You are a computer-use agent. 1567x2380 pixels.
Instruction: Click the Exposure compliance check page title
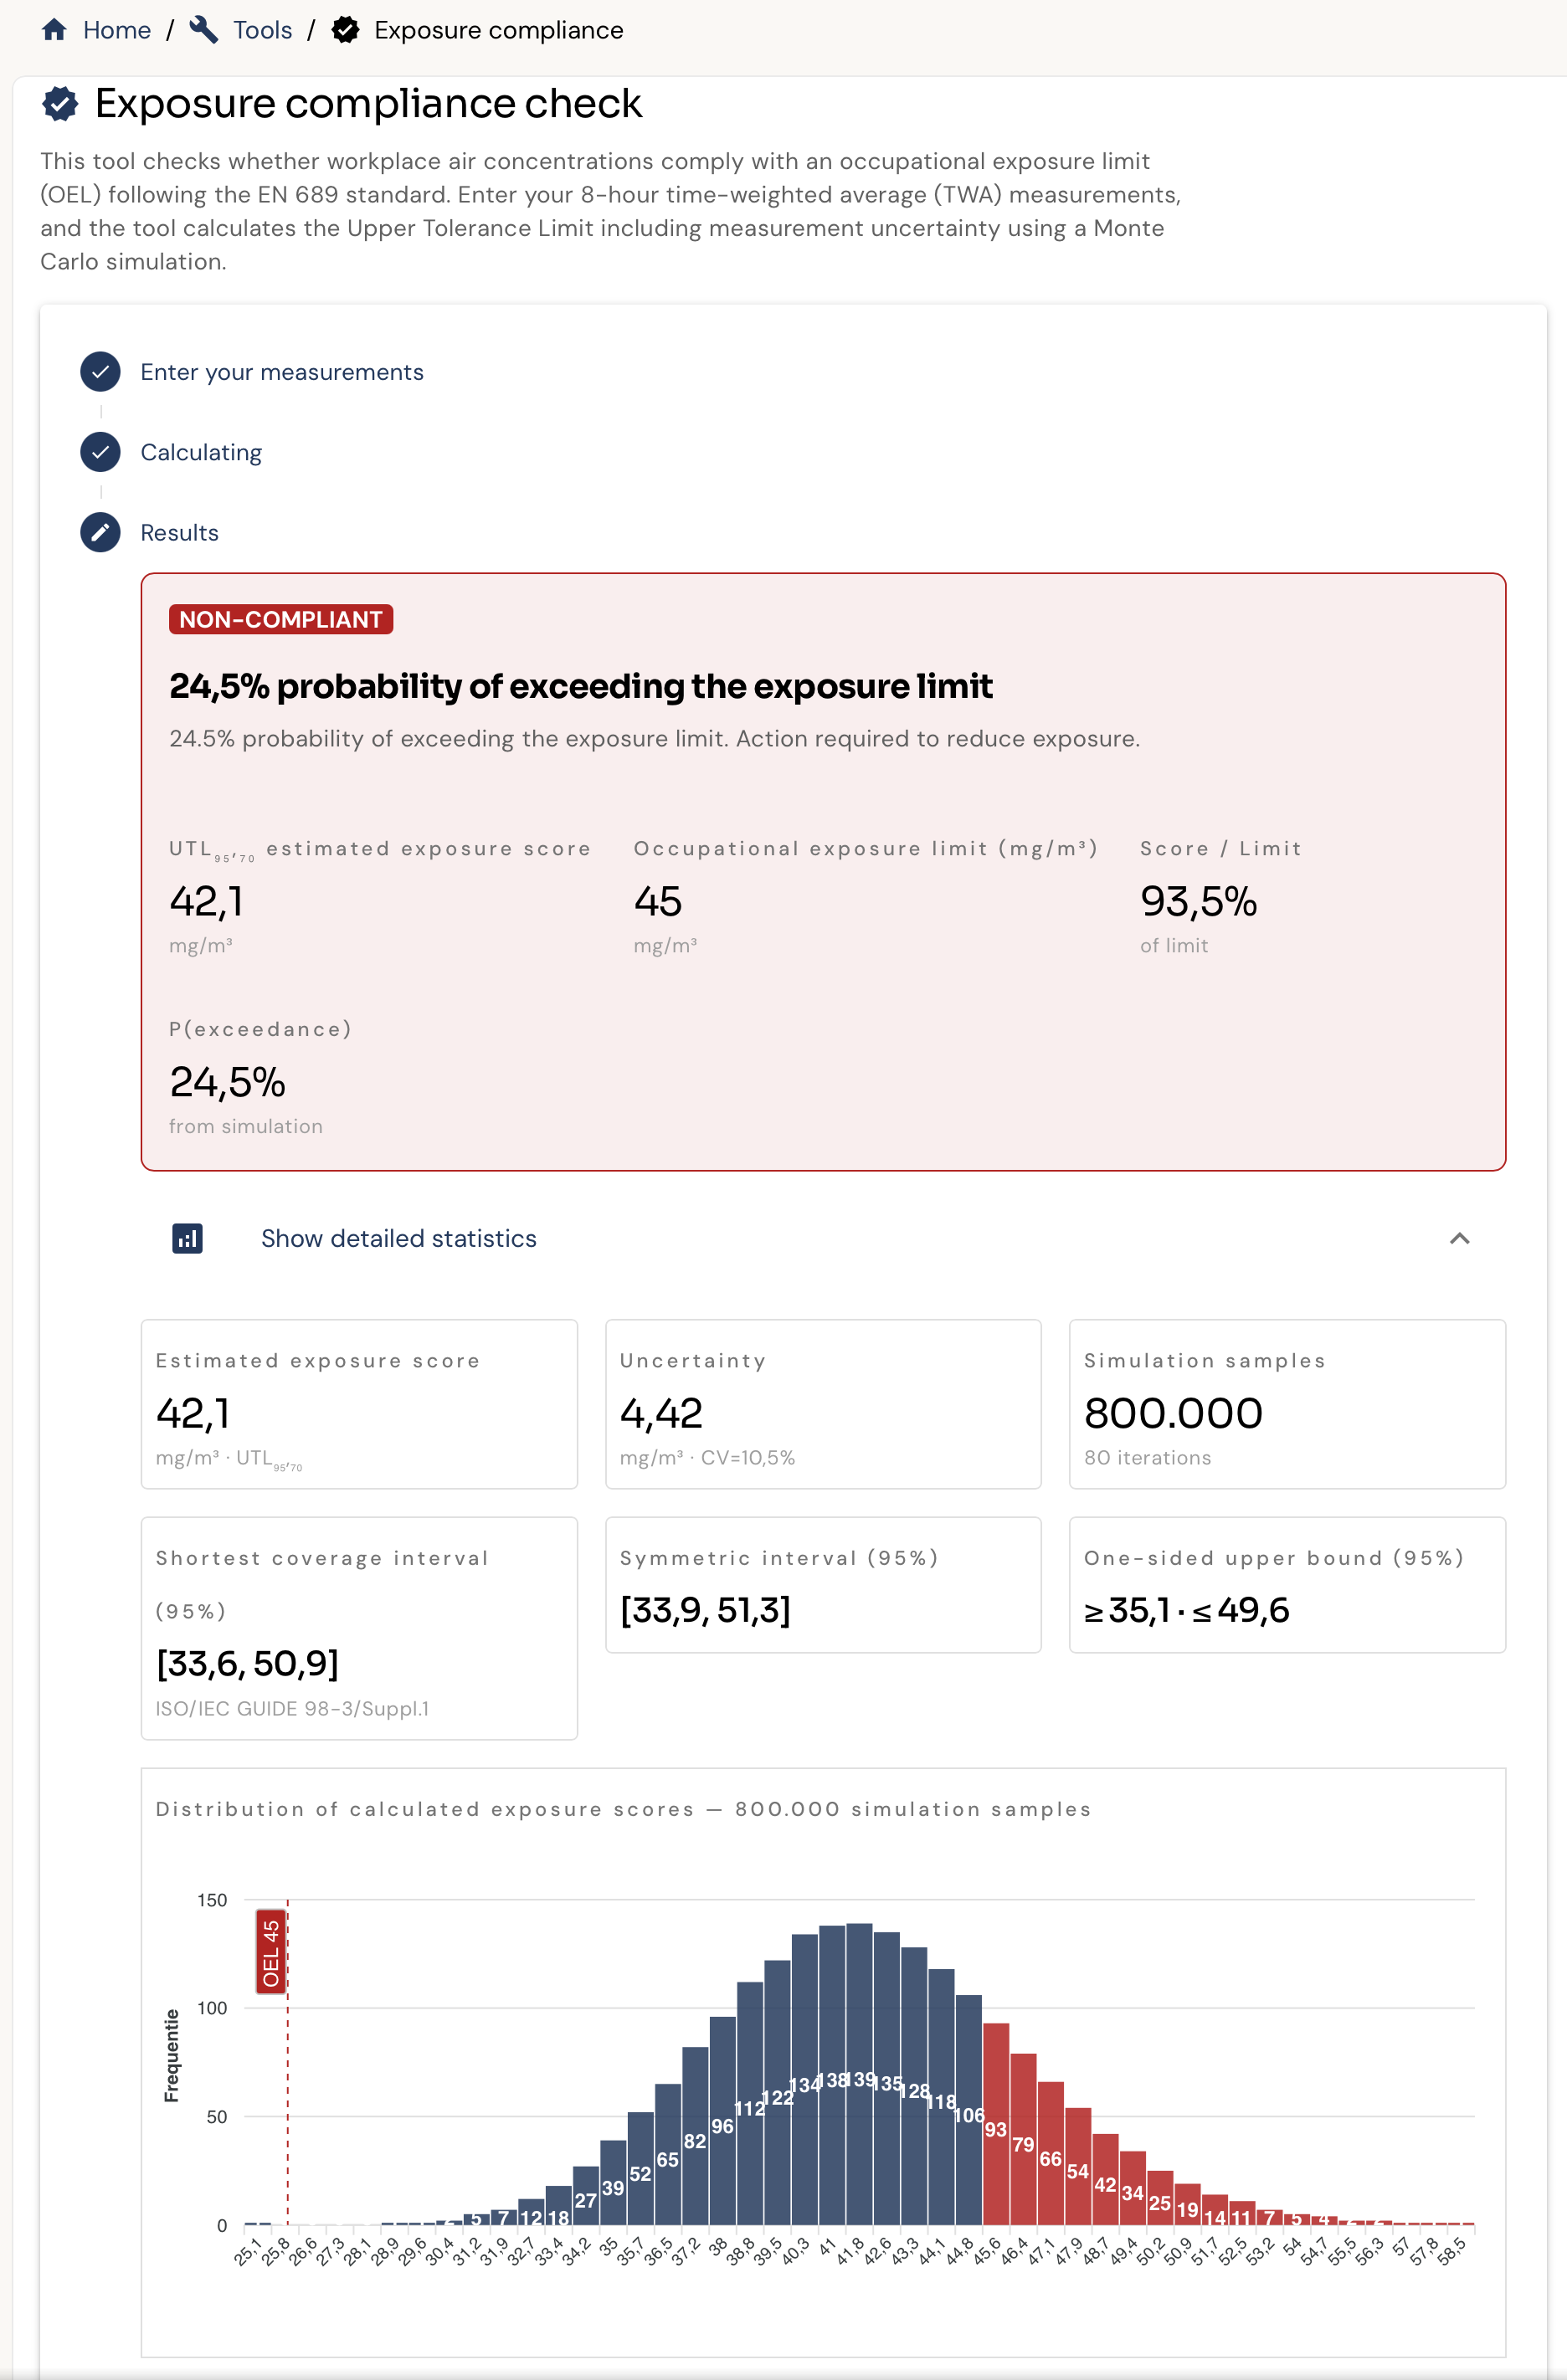click(368, 103)
